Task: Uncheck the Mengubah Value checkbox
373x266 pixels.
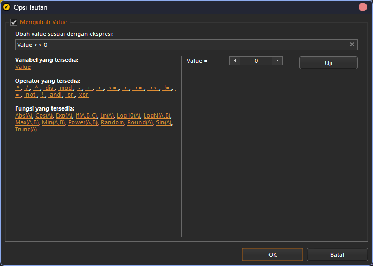Action: (14, 22)
